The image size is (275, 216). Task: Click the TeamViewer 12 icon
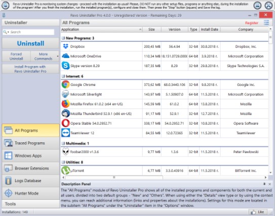tap(66, 133)
